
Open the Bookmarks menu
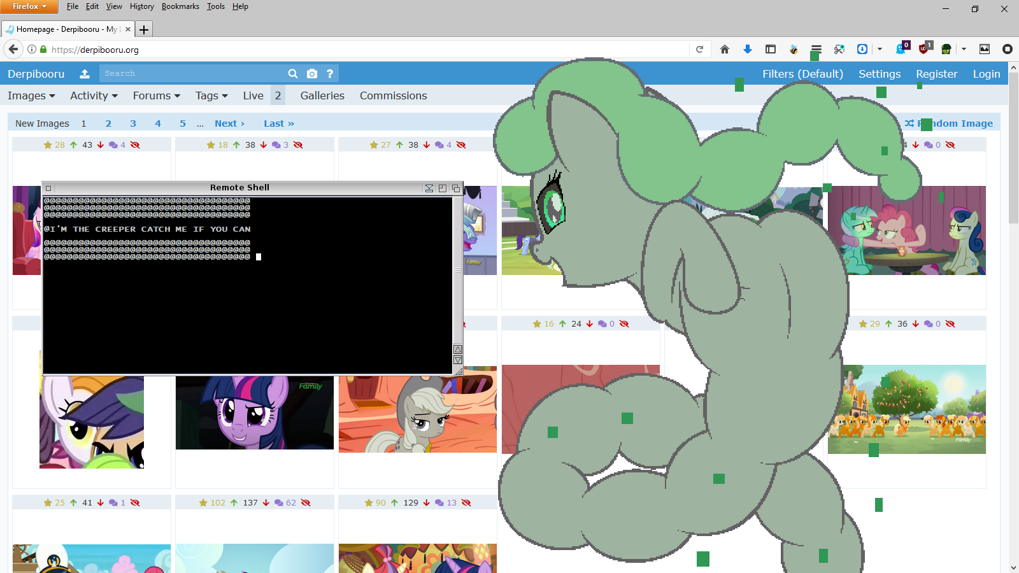(x=180, y=6)
